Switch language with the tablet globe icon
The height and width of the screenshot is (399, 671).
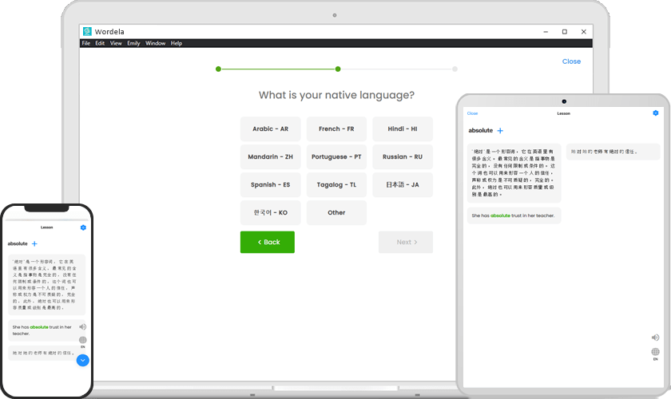[x=655, y=352]
